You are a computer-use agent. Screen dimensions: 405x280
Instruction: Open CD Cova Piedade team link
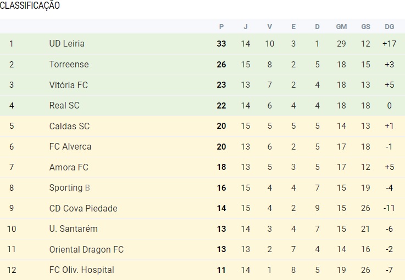pos(83,208)
